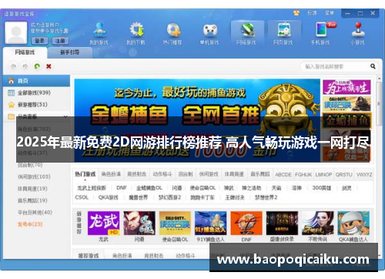Open the 跑跑卡丁车 text link
Image resolution: width=385 pixels, height=279 pixels.
[203, 197]
